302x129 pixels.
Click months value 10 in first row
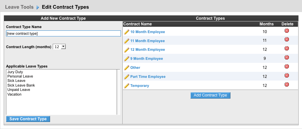click(x=265, y=32)
